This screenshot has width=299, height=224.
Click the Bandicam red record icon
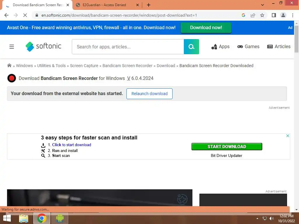12,78
